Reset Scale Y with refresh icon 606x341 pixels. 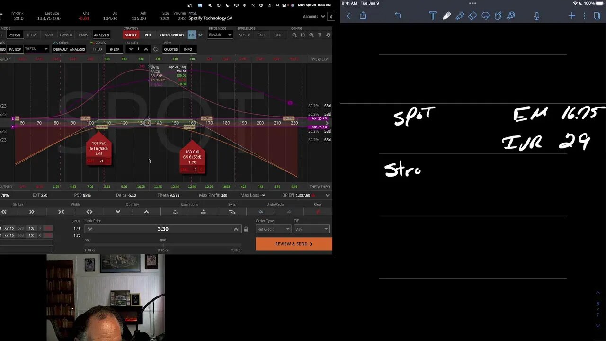[x=155, y=49]
